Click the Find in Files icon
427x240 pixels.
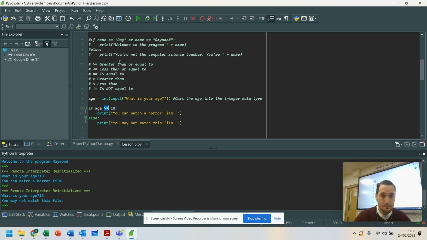point(111,18)
